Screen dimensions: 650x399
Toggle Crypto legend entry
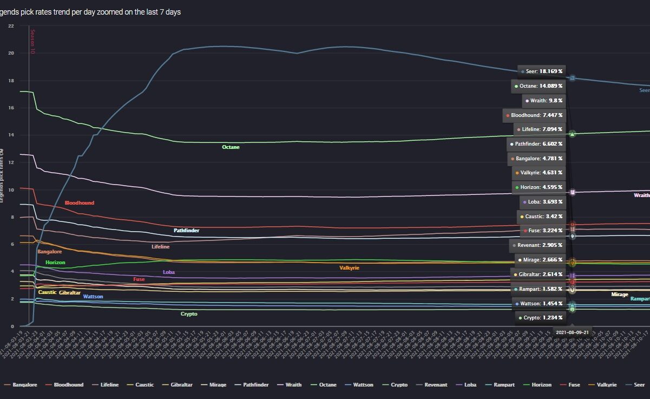(394, 385)
